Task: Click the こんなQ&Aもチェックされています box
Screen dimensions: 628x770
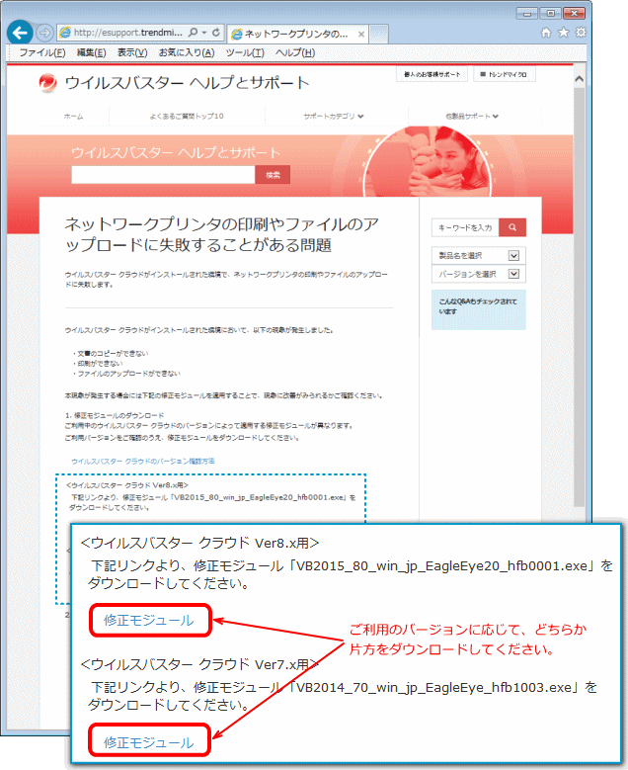Action: [478, 309]
